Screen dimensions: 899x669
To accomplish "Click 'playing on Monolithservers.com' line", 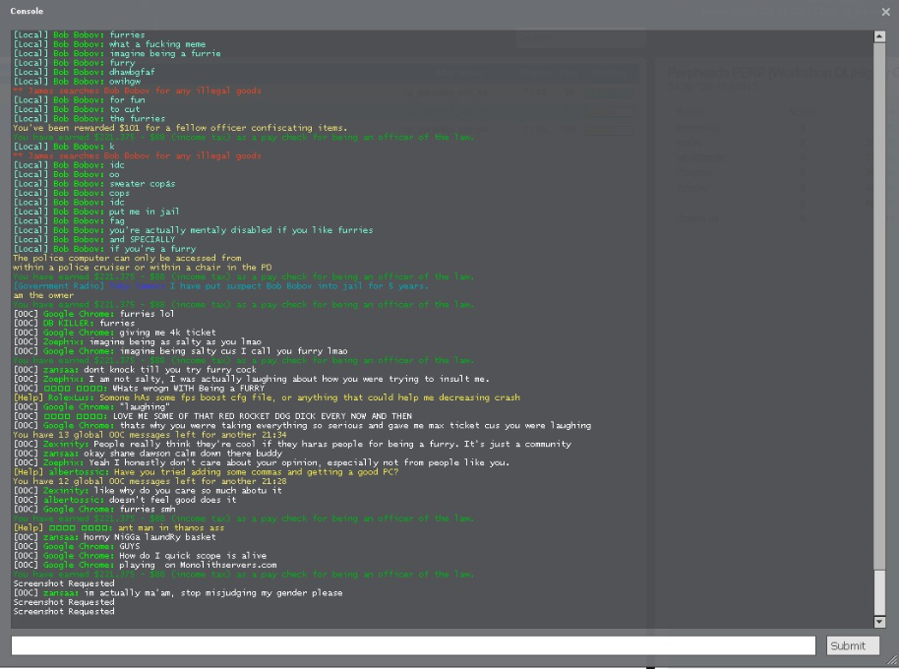I will pos(145,565).
